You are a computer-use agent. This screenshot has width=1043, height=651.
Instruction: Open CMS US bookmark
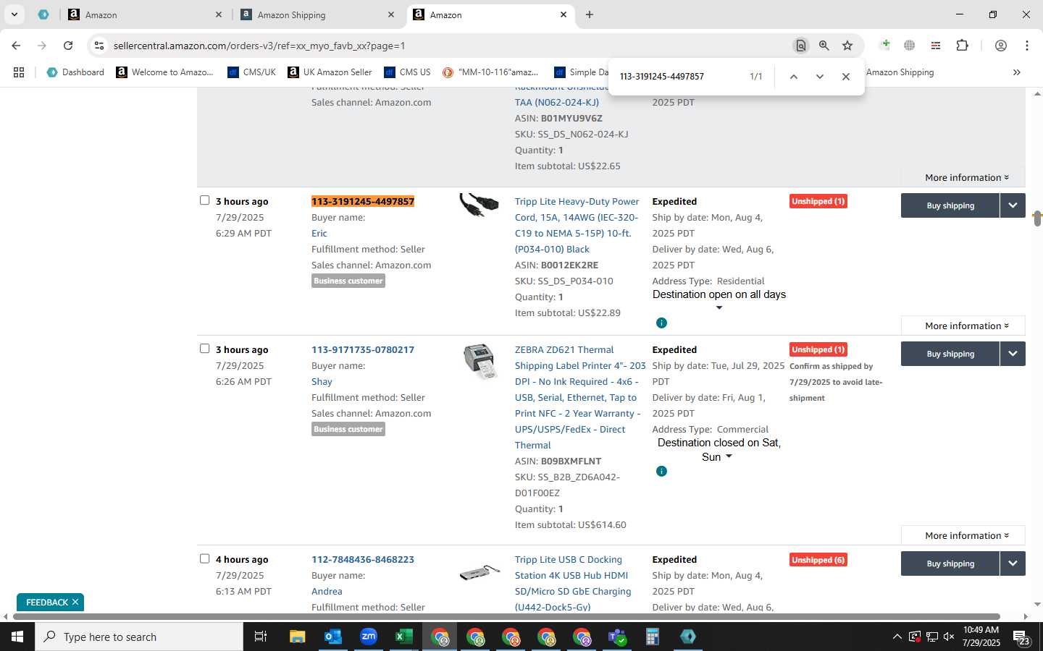tap(407, 72)
